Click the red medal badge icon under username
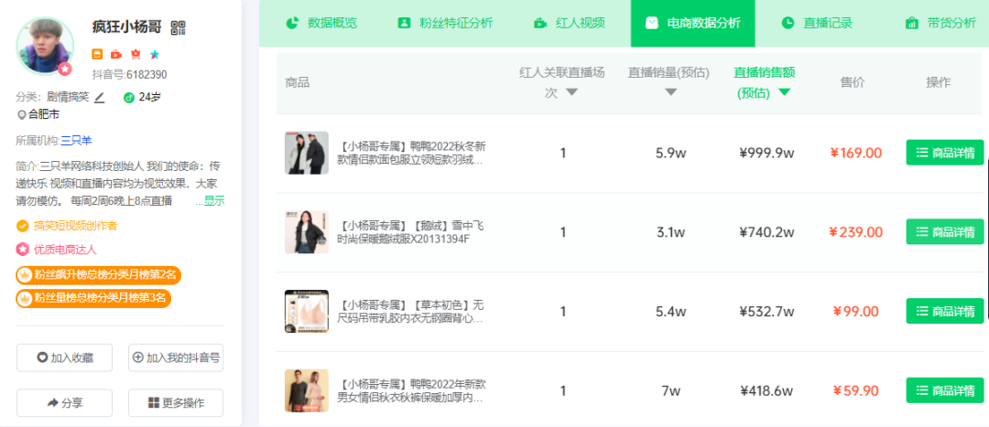This screenshot has width=989, height=427. click(136, 54)
